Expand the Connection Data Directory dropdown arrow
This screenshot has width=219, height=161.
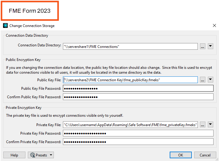click(211, 46)
